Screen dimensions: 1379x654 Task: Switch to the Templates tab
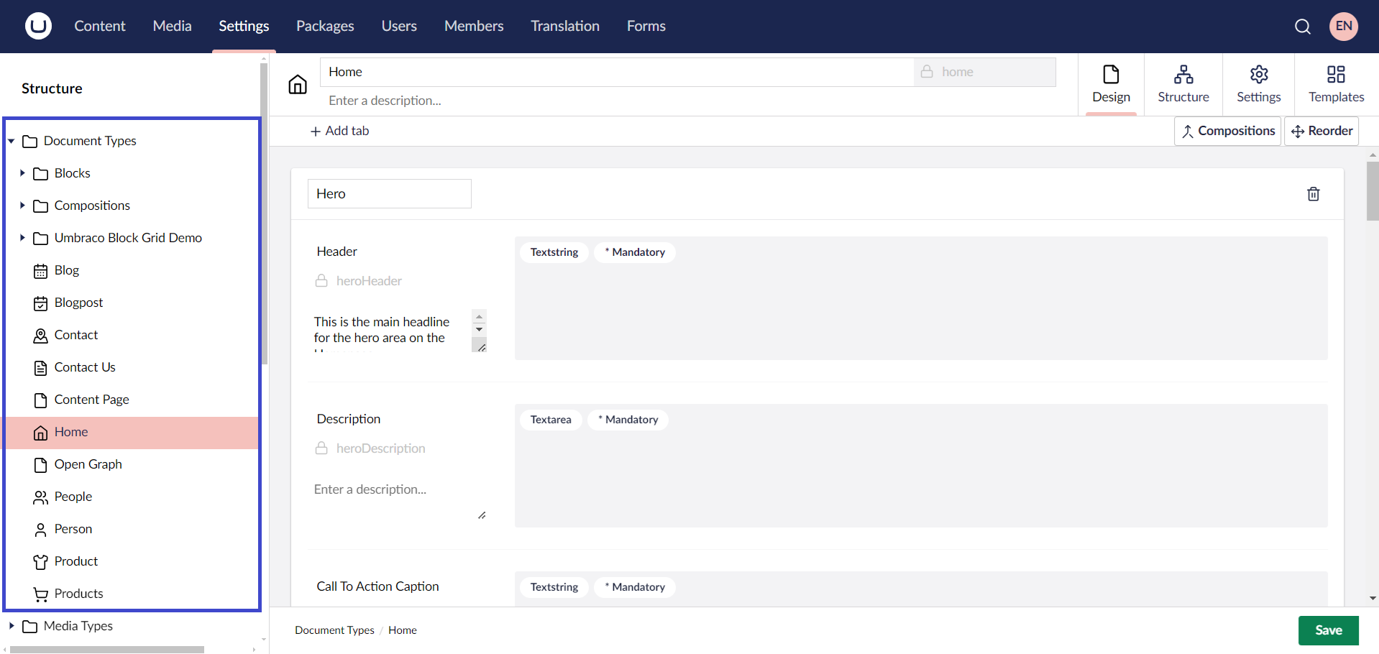[1336, 84]
